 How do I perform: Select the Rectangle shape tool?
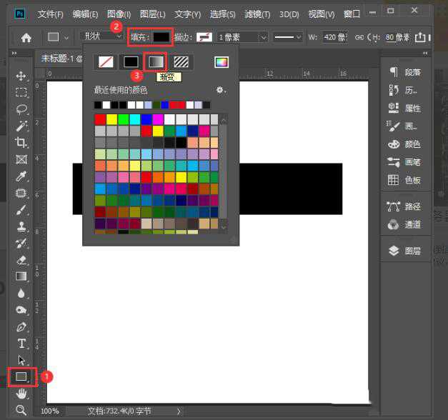click(x=21, y=376)
